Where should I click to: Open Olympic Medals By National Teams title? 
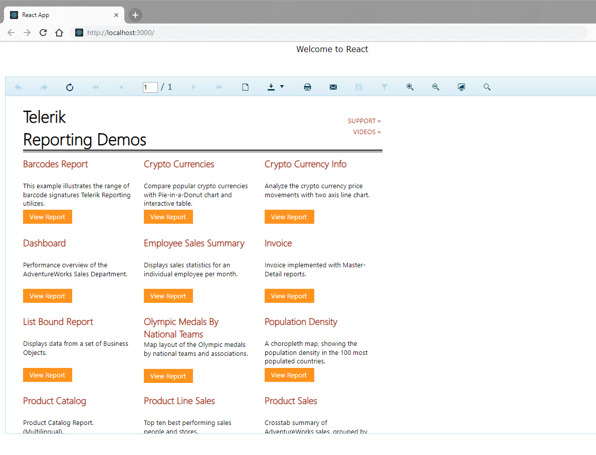tap(181, 328)
